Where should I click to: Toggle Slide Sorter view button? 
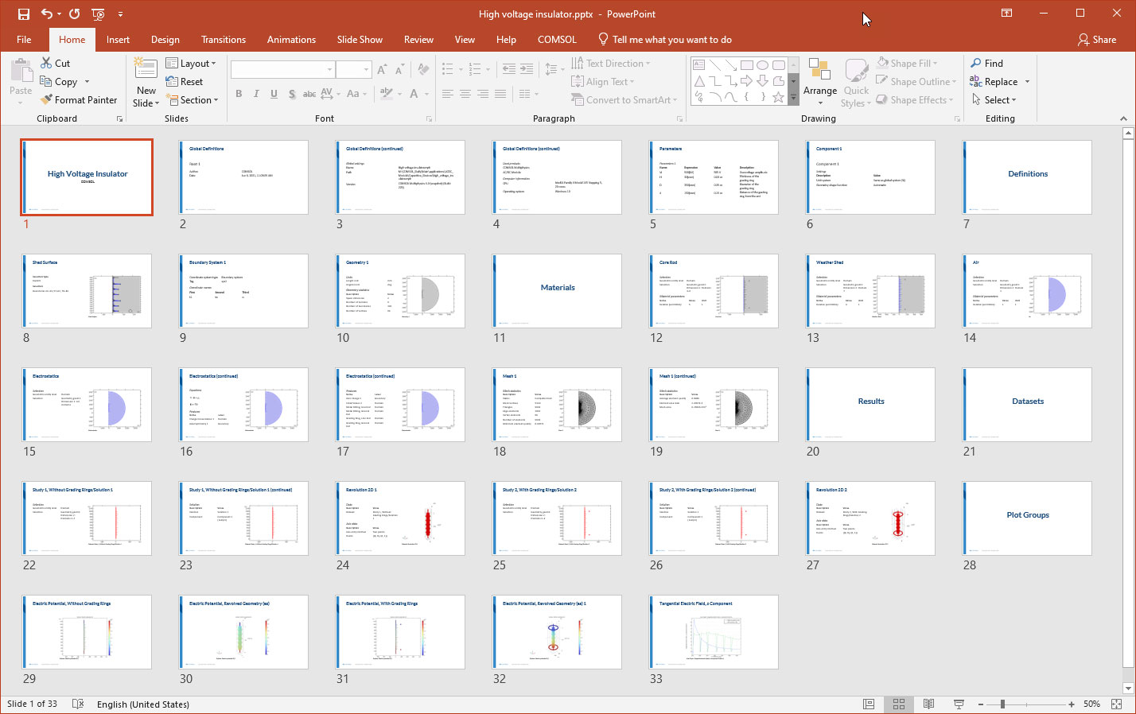point(899,704)
